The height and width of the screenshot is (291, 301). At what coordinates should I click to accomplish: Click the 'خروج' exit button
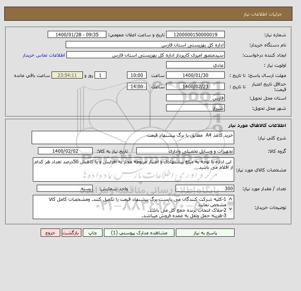[50, 232]
